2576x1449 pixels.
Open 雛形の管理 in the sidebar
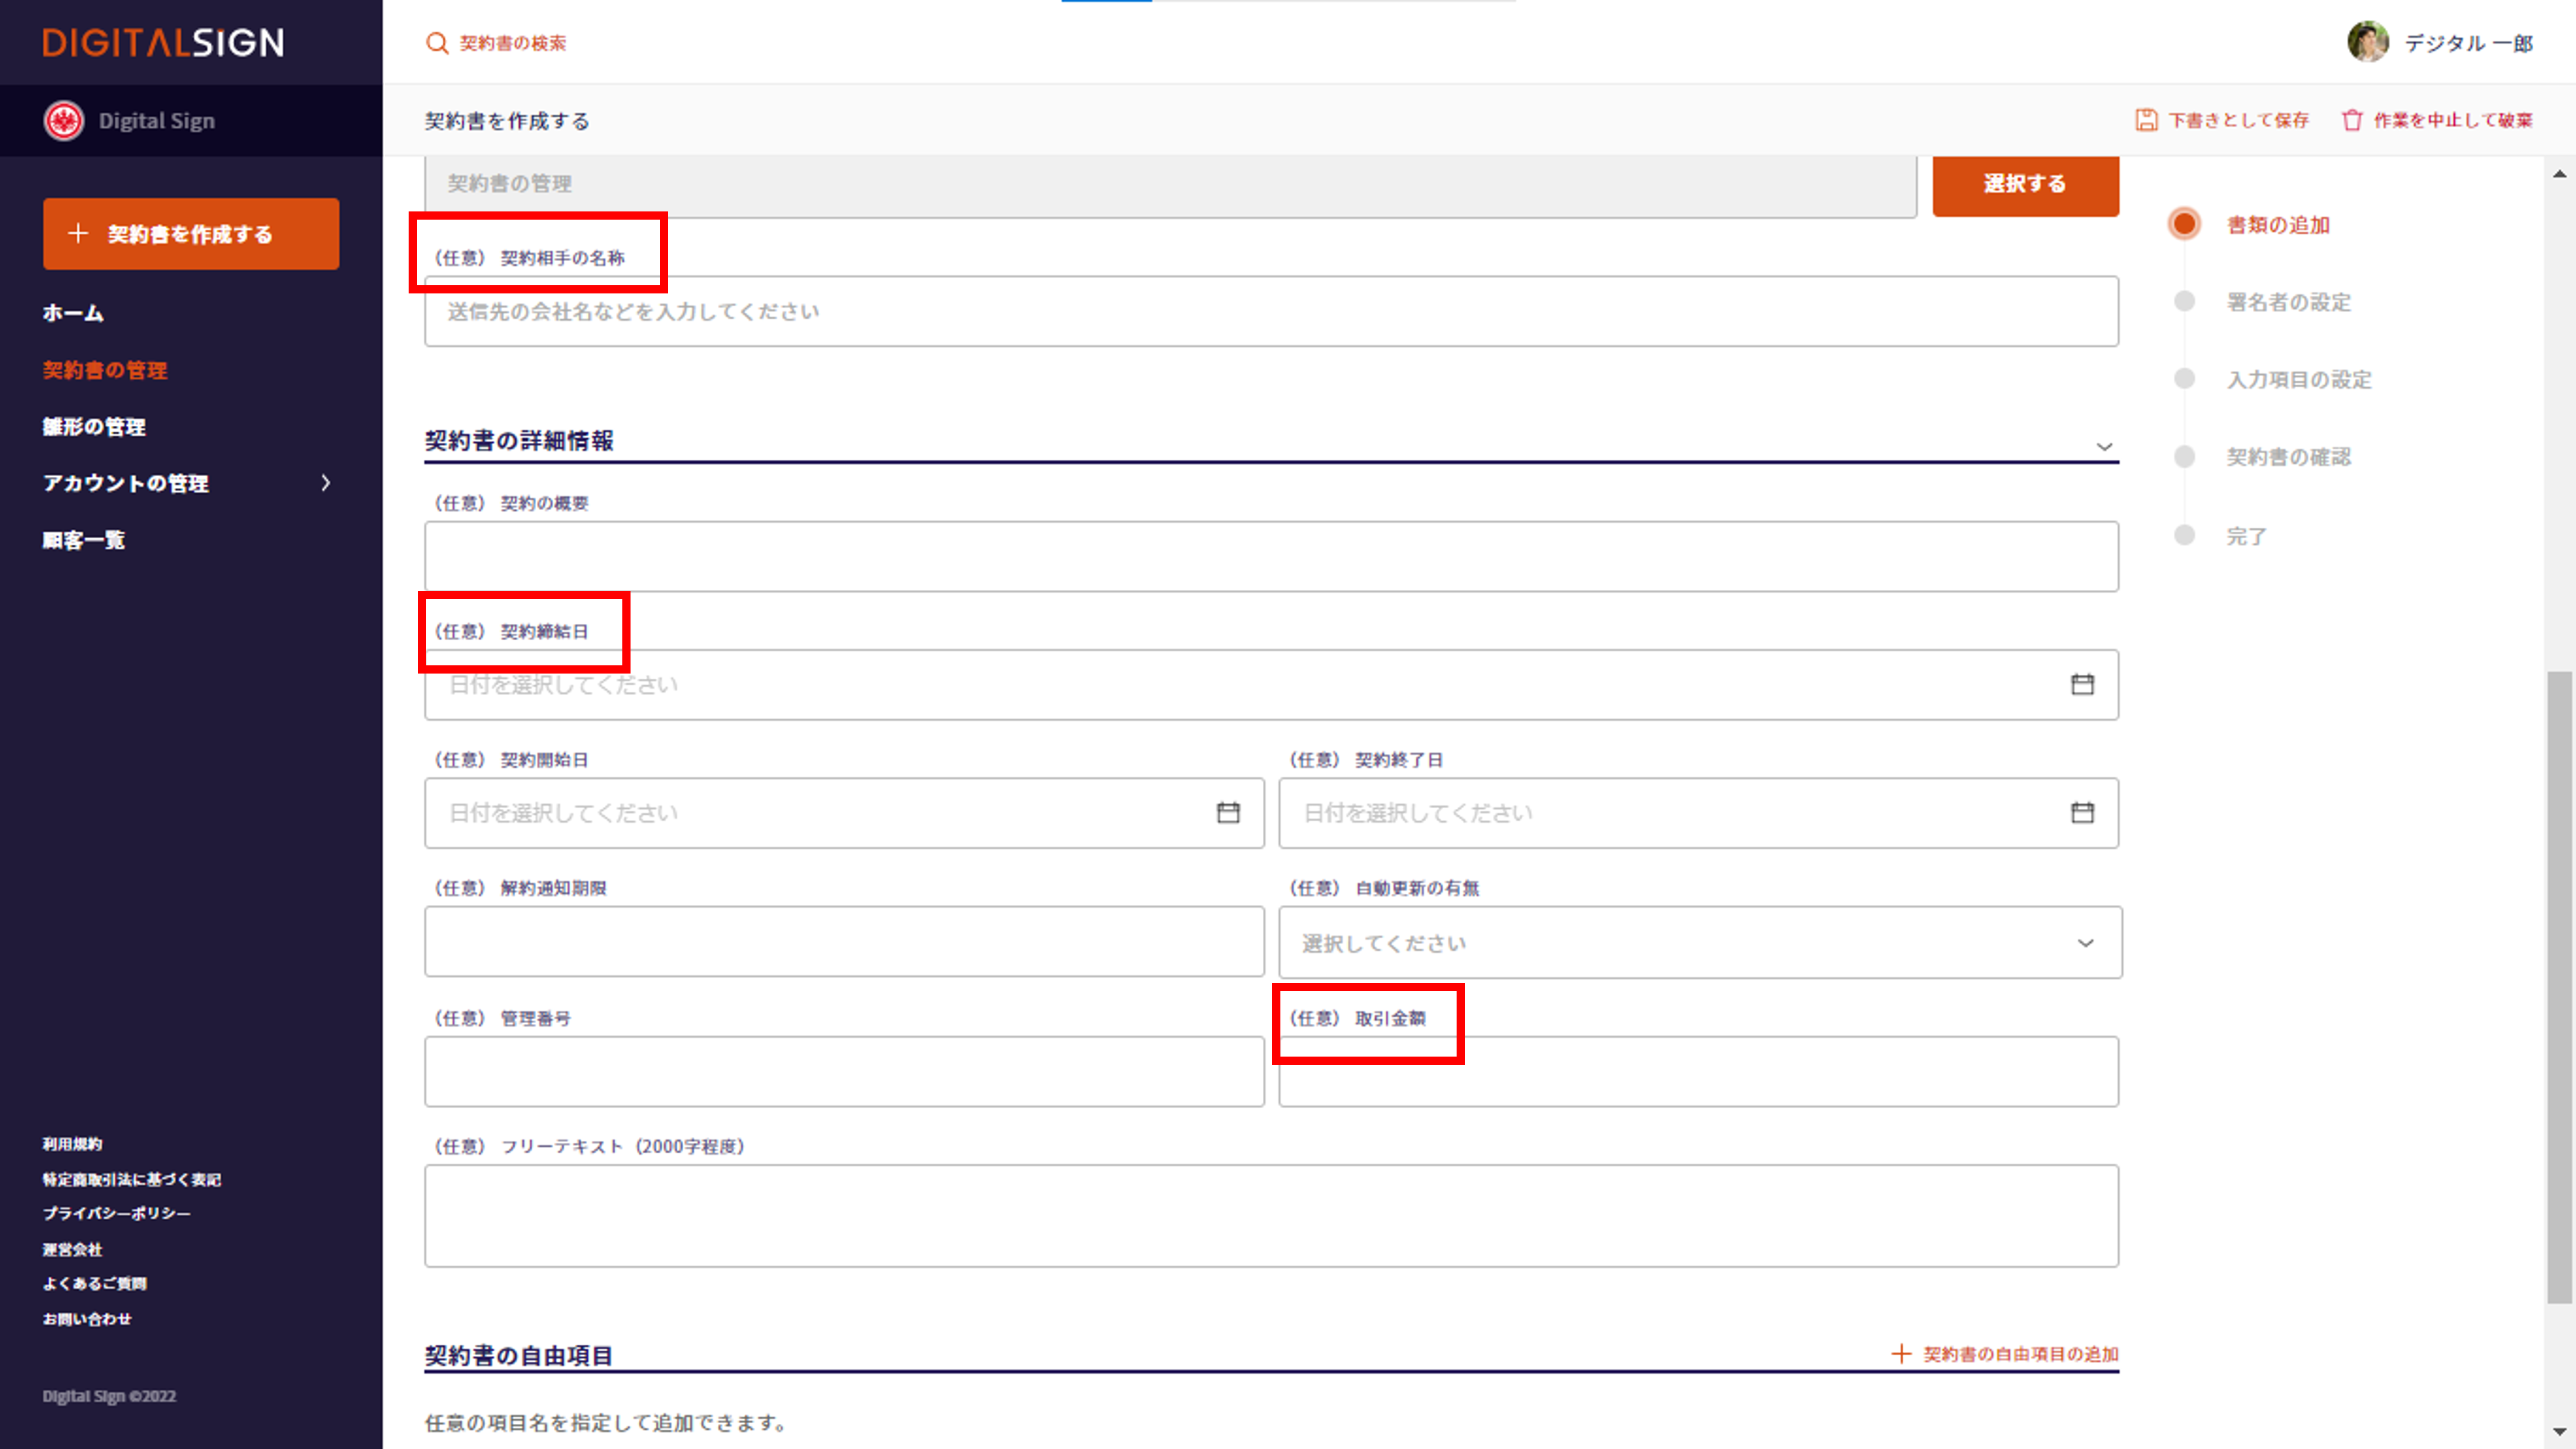point(94,428)
